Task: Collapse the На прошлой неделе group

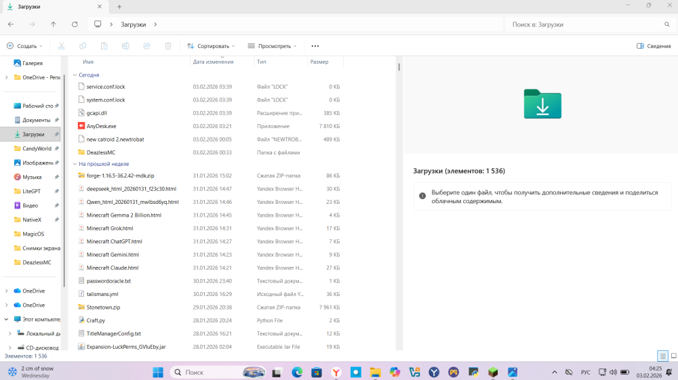Action: pyautogui.click(x=75, y=164)
